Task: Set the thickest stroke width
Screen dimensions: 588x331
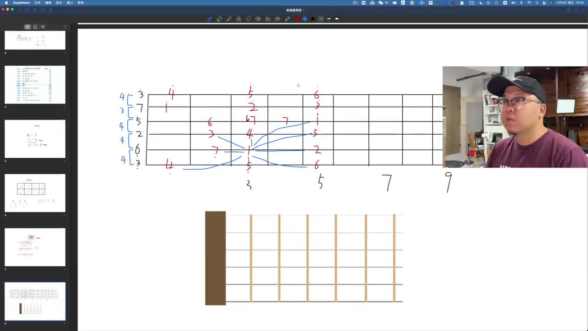Action: pos(337,19)
